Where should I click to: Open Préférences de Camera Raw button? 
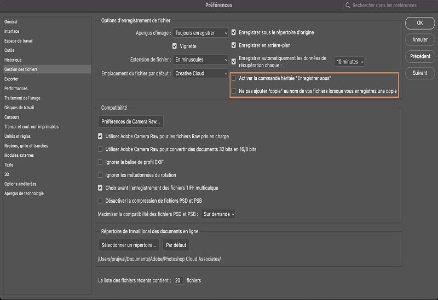pos(131,121)
